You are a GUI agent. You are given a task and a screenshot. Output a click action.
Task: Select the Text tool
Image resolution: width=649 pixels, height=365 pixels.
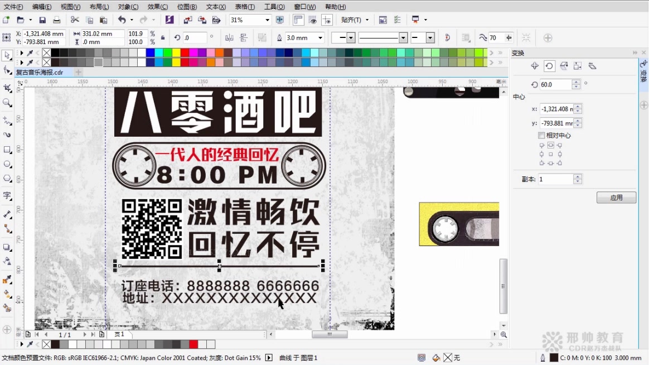pyautogui.click(x=8, y=196)
